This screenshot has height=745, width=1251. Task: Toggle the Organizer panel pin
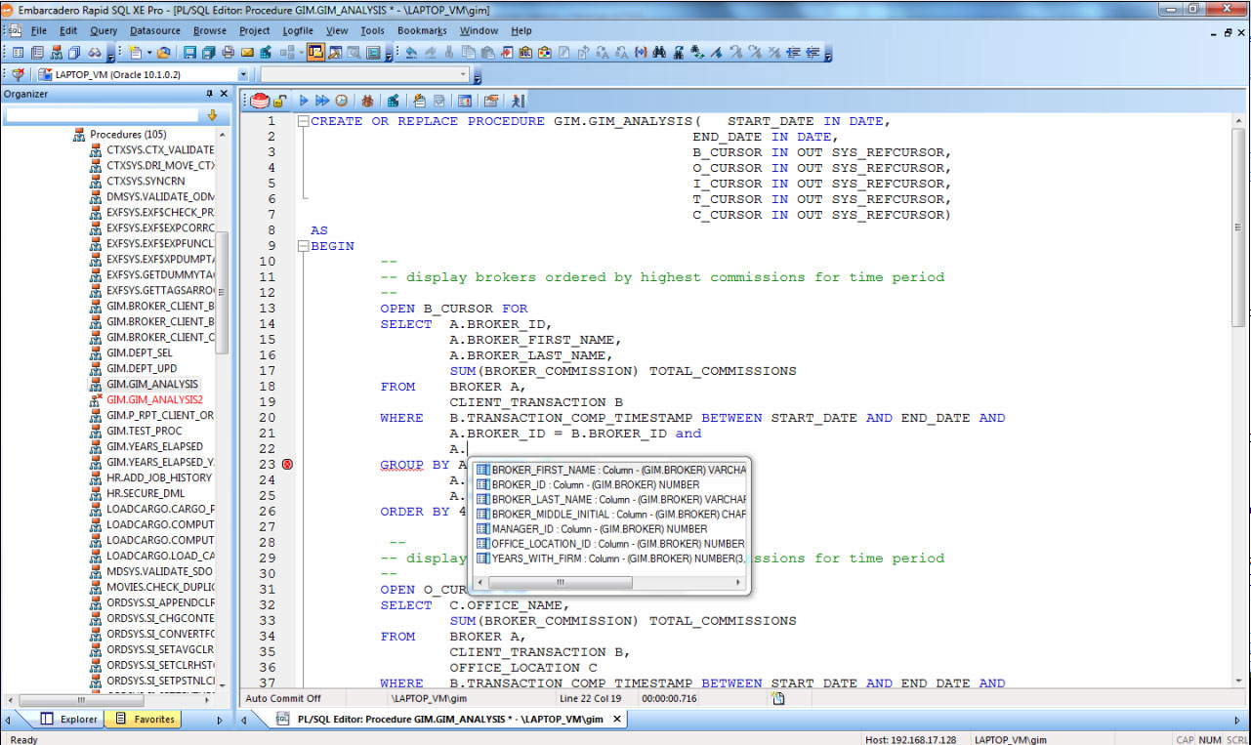tap(209, 94)
